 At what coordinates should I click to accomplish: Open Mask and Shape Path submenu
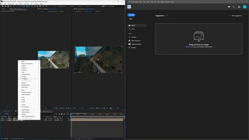[29, 64]
